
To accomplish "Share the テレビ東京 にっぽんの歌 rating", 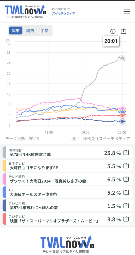I will [126, 206].
